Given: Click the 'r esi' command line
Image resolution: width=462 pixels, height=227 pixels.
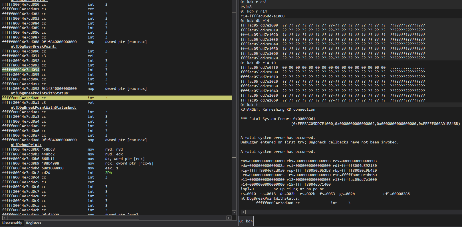Looking at the screenshot, I should 254,2.
